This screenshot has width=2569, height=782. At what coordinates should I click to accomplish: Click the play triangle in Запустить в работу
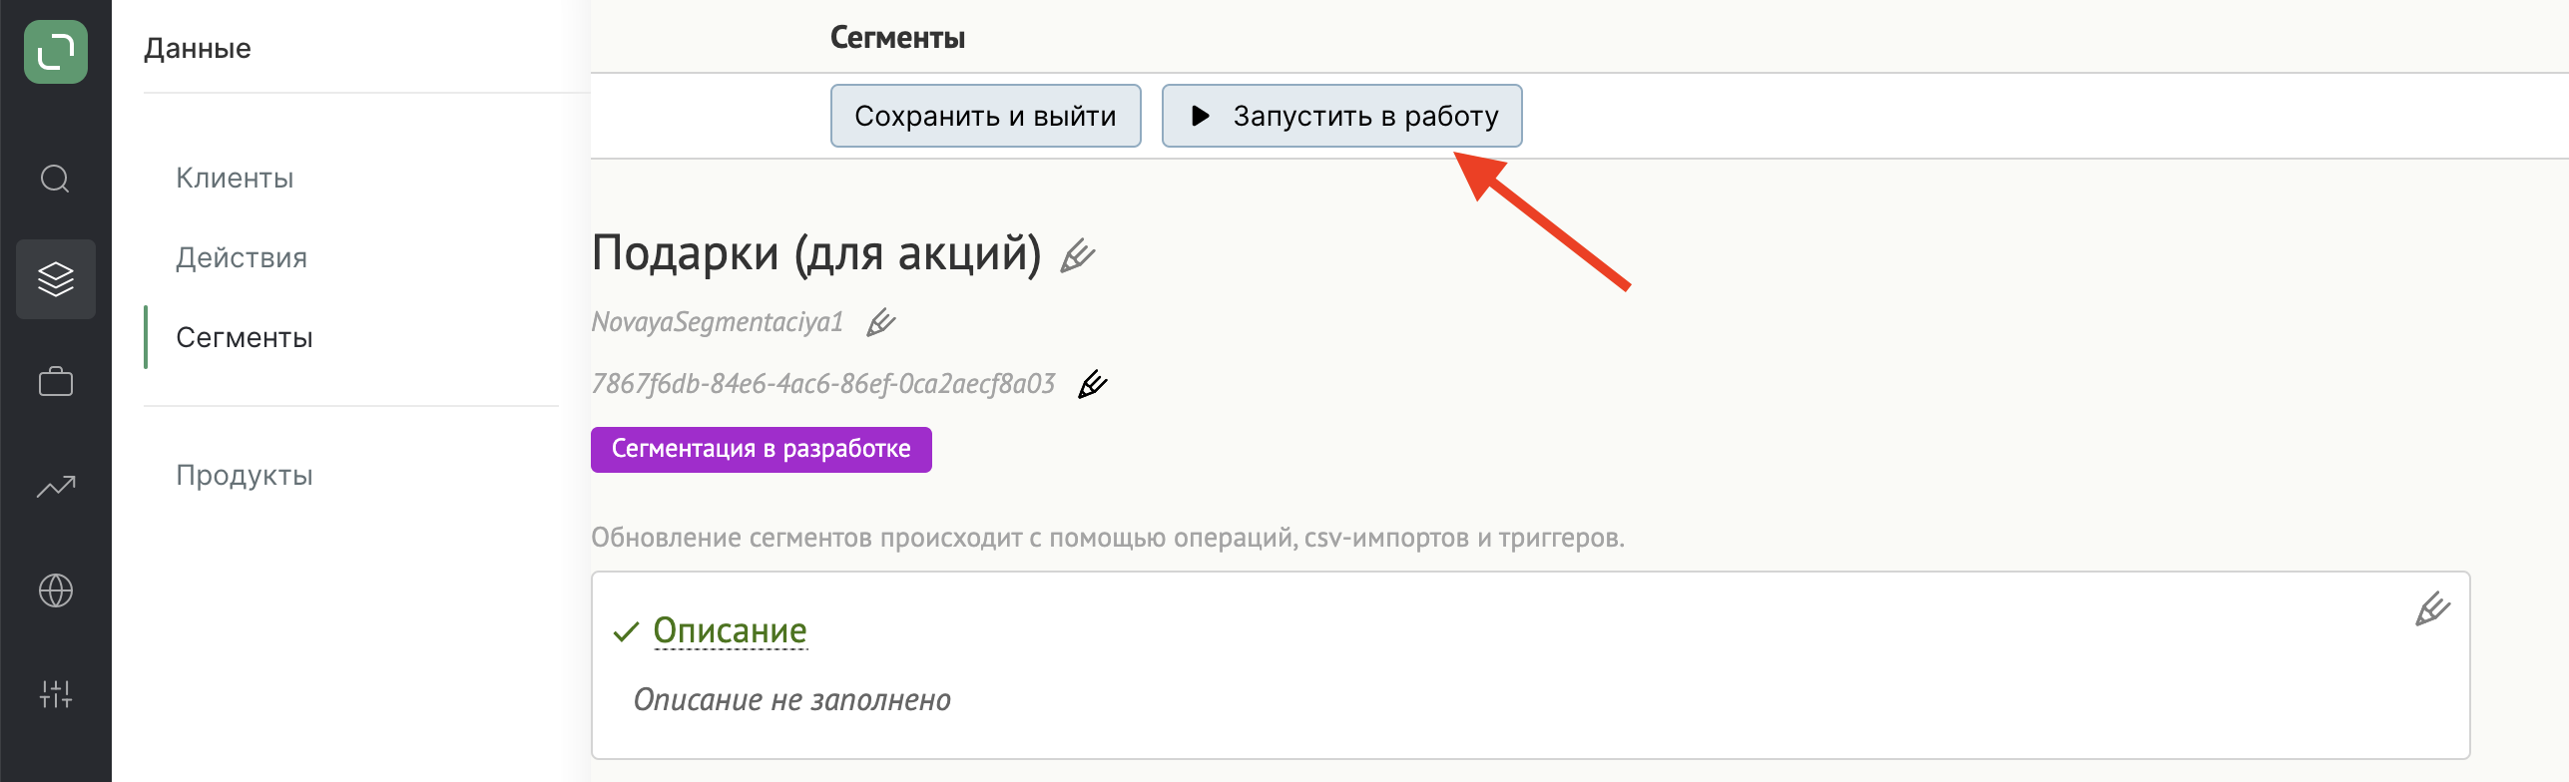click(x=1201, y=116)
